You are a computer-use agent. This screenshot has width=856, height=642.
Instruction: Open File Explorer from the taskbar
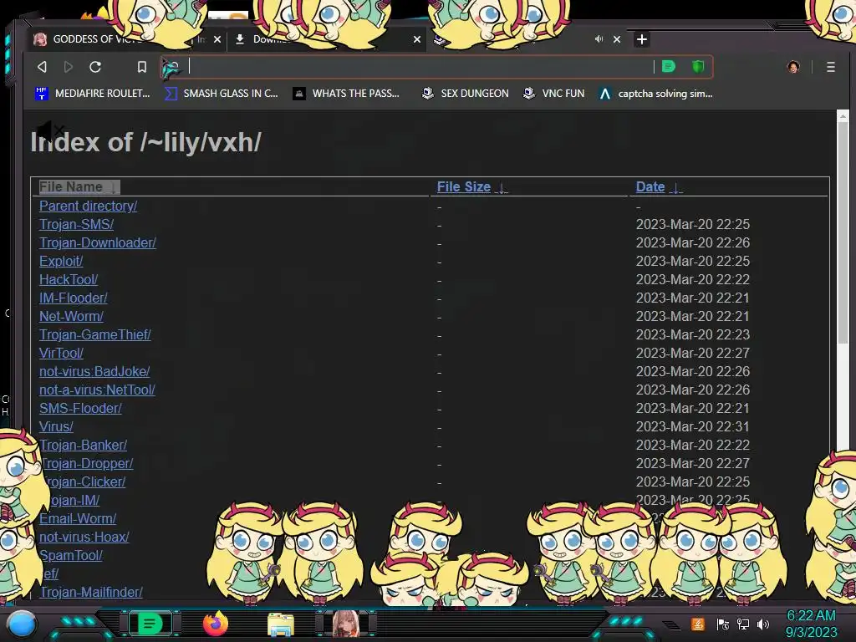tap(281, 624)
